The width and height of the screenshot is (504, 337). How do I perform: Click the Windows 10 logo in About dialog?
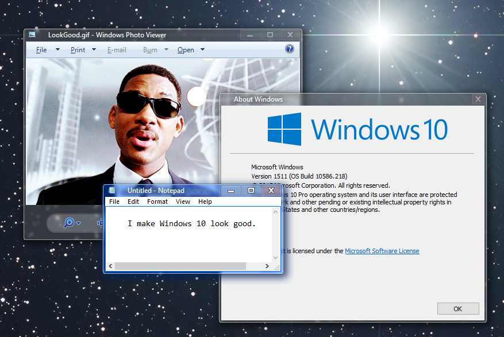pyautogui.click(x=357, y=129)
